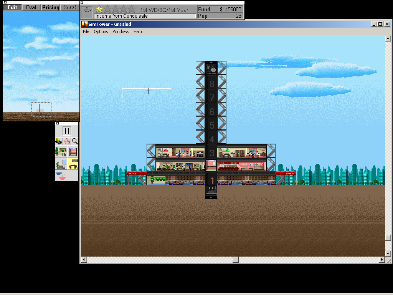Switch to the Eval tab
393x295 pixels.
coord(31,7)
